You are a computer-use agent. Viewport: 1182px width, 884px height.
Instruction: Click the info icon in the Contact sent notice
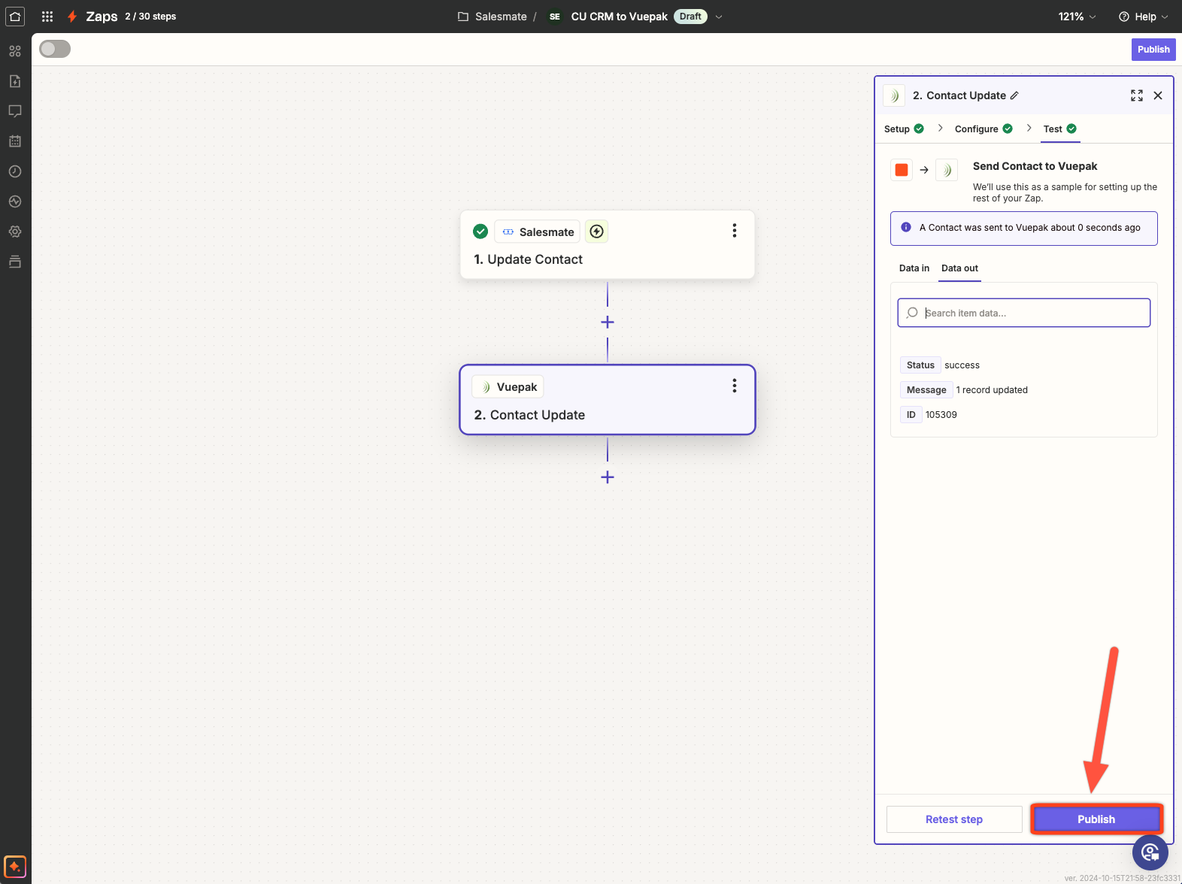[x=906, y=227]
